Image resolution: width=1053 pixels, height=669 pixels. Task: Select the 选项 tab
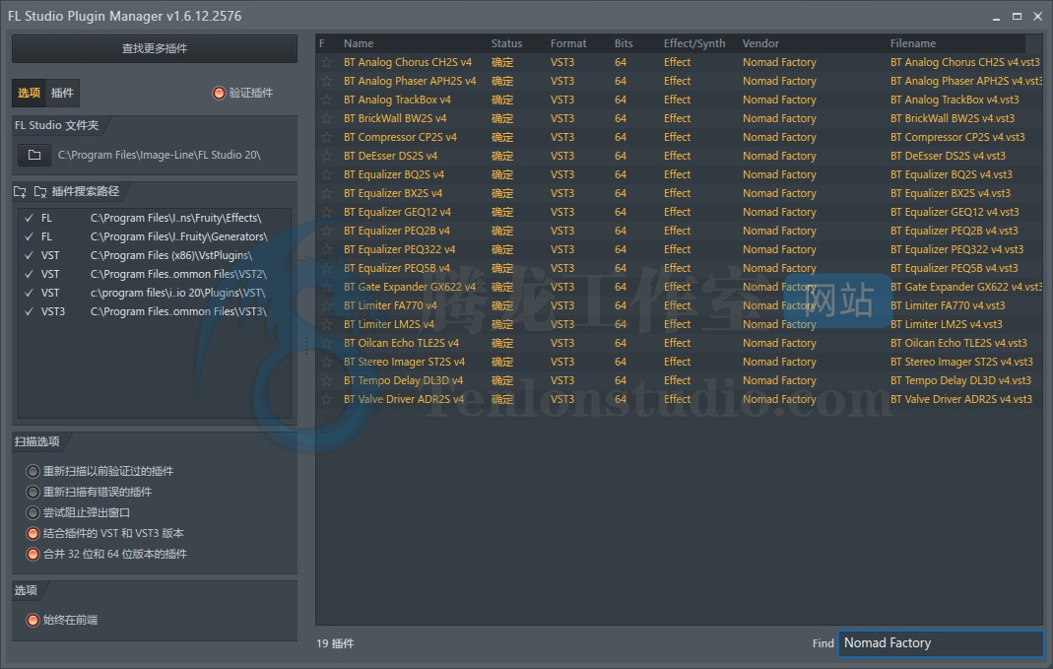click(x=30, y=93)
